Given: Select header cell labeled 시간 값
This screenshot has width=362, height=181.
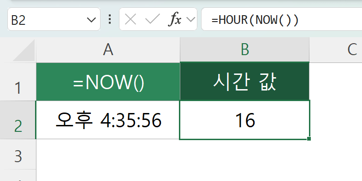Looking at the screenshot, I should point(245,82).
